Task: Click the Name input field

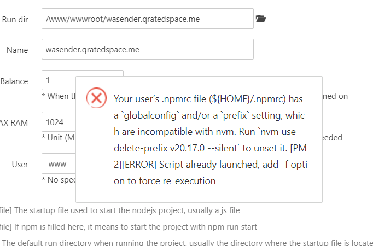Action: pyautogui.click(x=147, y=50)
